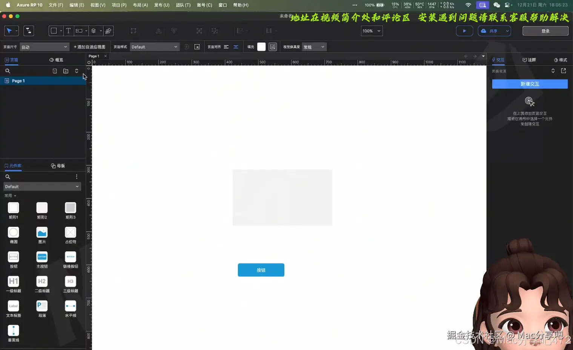Screen dimensions: 573x350
Task: Toggle center page alignment
Action: [236, 47]
